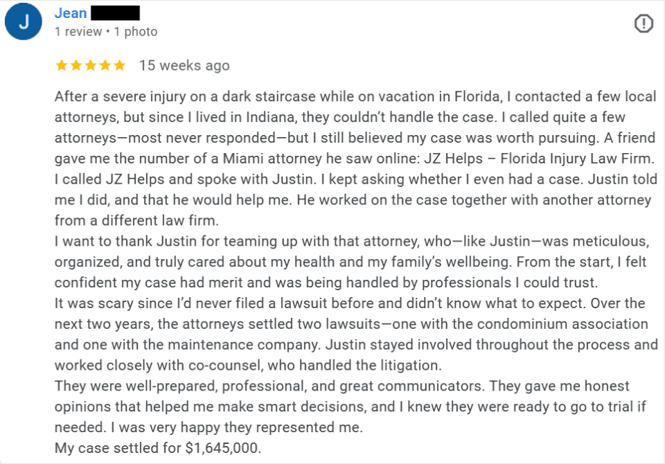
Task: Select the fifth gold rating star
Action: point(118,65)
